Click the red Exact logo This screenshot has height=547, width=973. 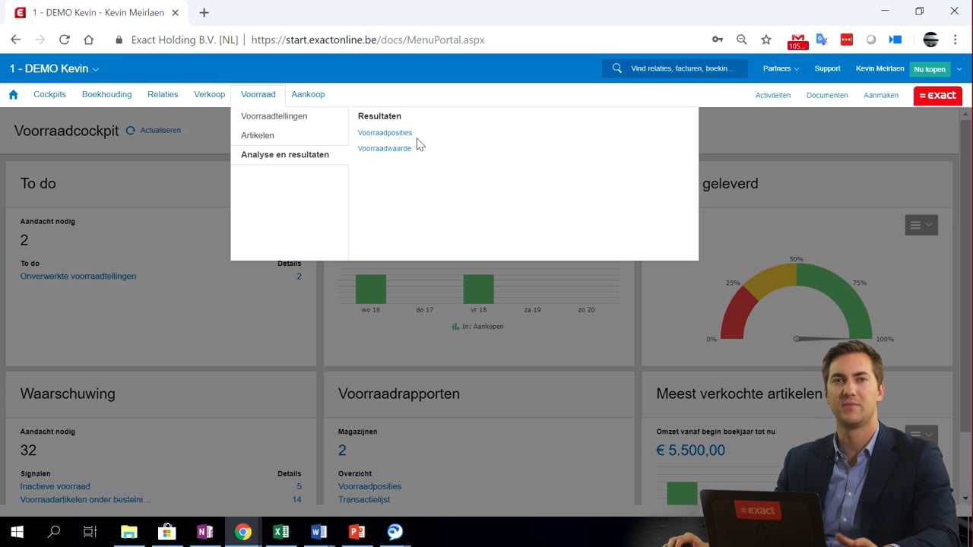click(x=937, y=95)
